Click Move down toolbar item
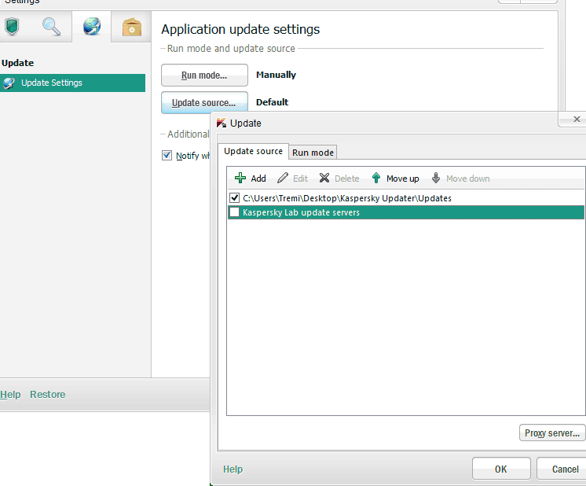Image resolution: width=586 pixels, height=486 pixels. (460, 178)
